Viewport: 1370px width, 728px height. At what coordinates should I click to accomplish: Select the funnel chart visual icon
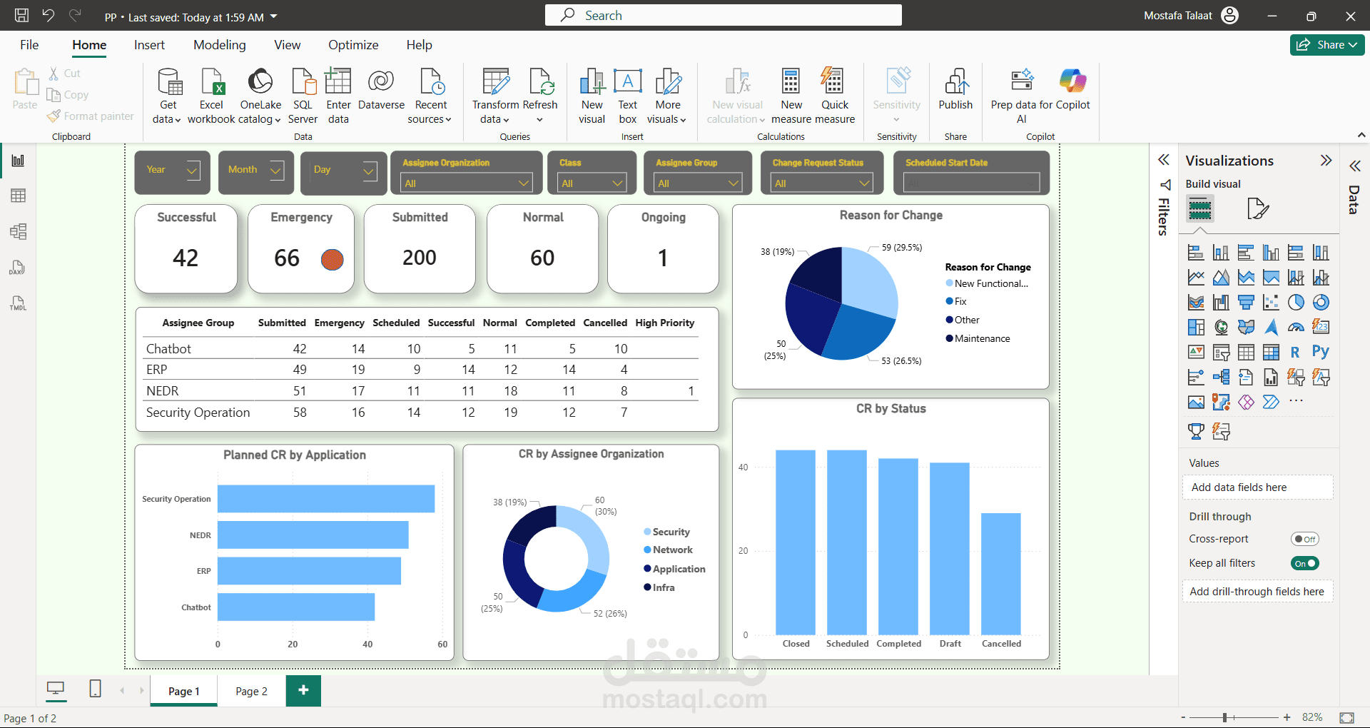click(1246, 303)
